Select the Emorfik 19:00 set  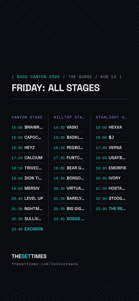[111, 168]
